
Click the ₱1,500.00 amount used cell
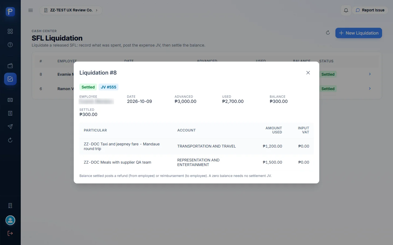tap(272, 162)
